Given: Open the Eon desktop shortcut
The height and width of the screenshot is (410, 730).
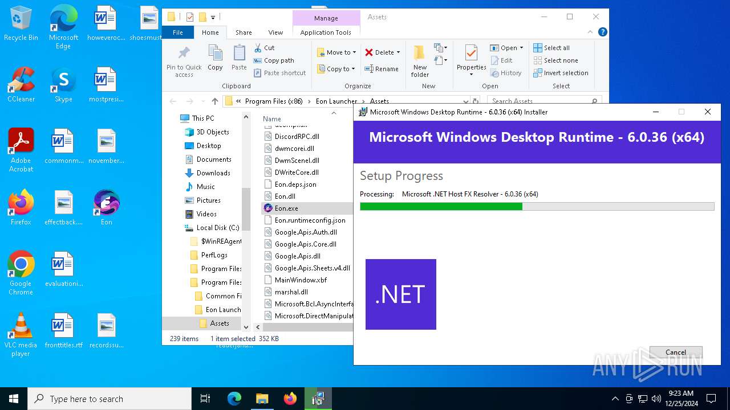Looking at the screenshot, I should point(106,208).
